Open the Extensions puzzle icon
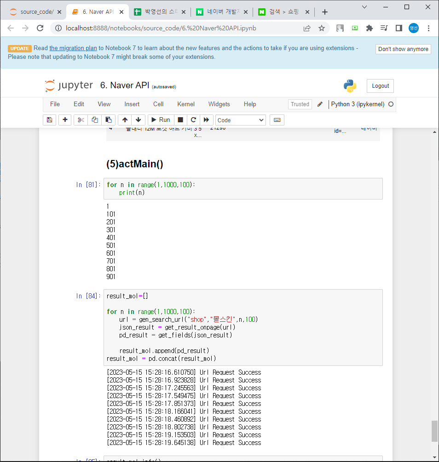439x462 pixels. [x=370, y=28]
